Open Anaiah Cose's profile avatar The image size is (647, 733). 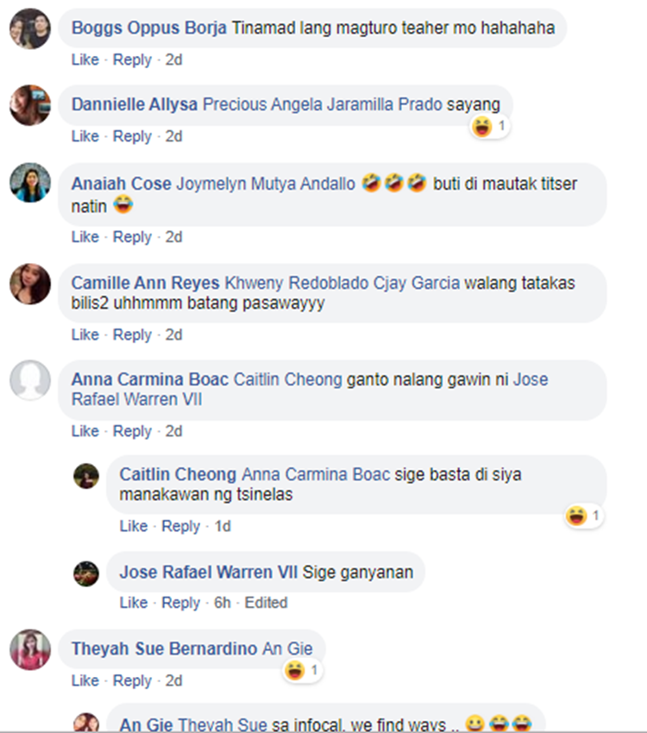30,183
